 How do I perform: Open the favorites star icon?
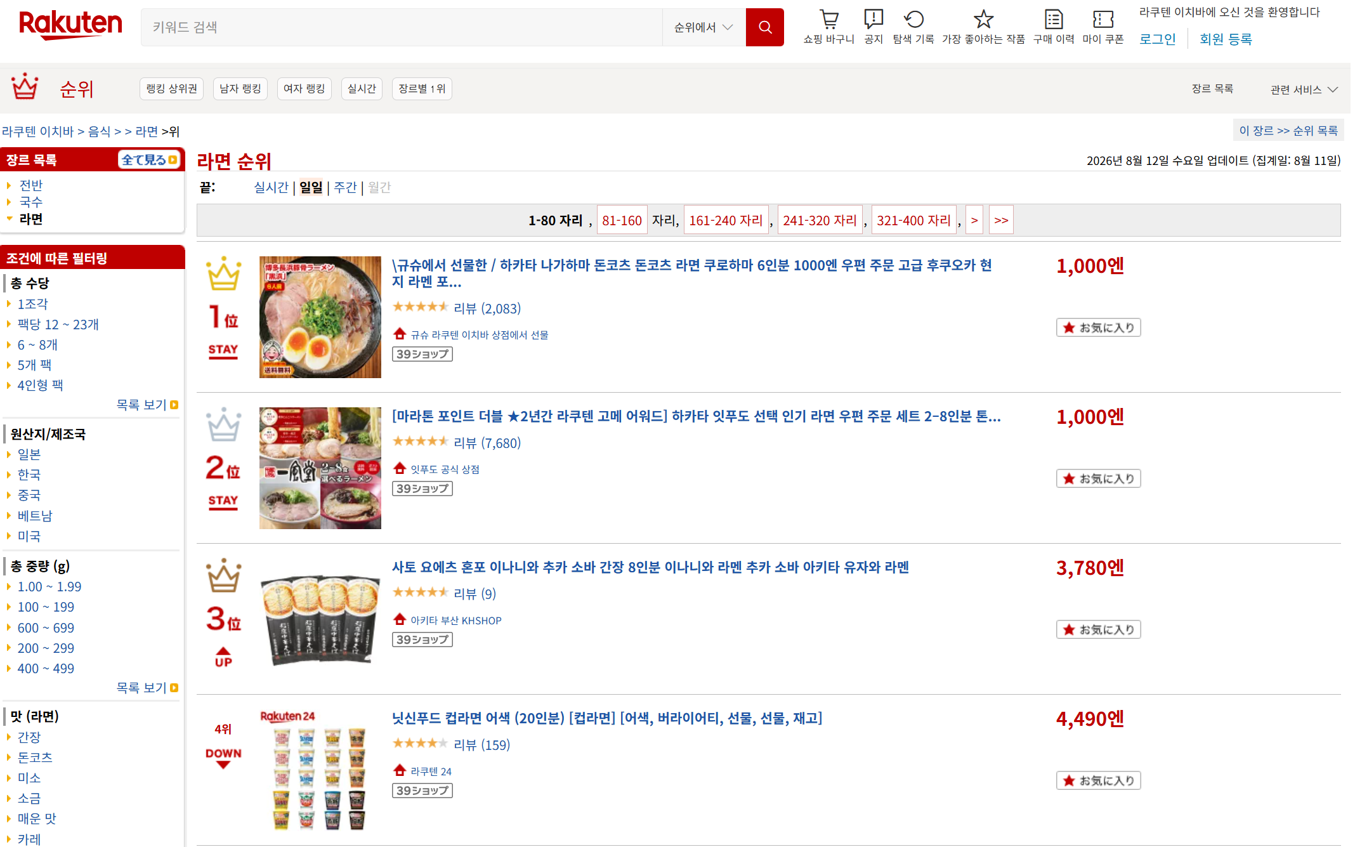click(983, 19)
